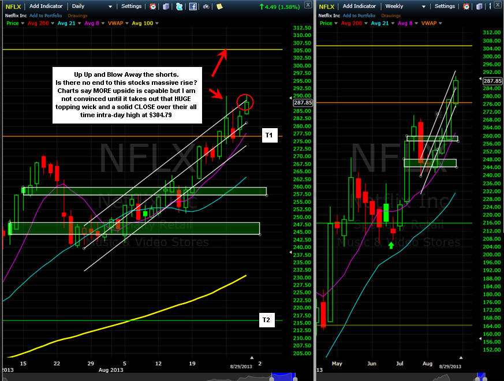Click the 8/29/2013 date marker in Daily chart

[241, 367]
